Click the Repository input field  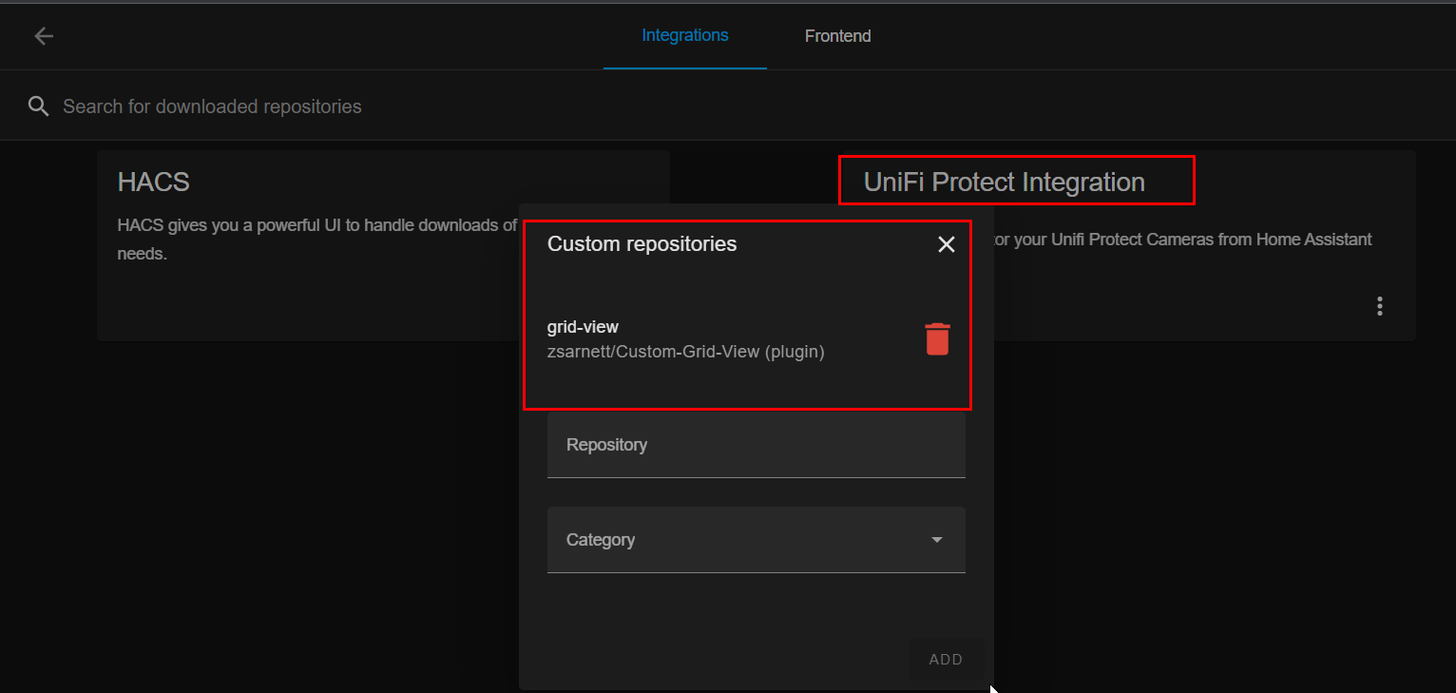(756, 445)
